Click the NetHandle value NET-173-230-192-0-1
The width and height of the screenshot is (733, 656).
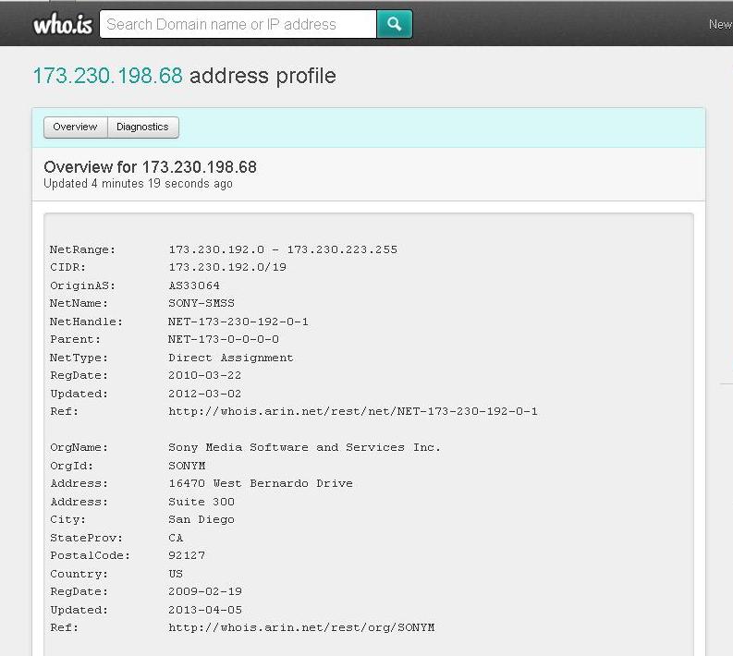tap(238, 322)
